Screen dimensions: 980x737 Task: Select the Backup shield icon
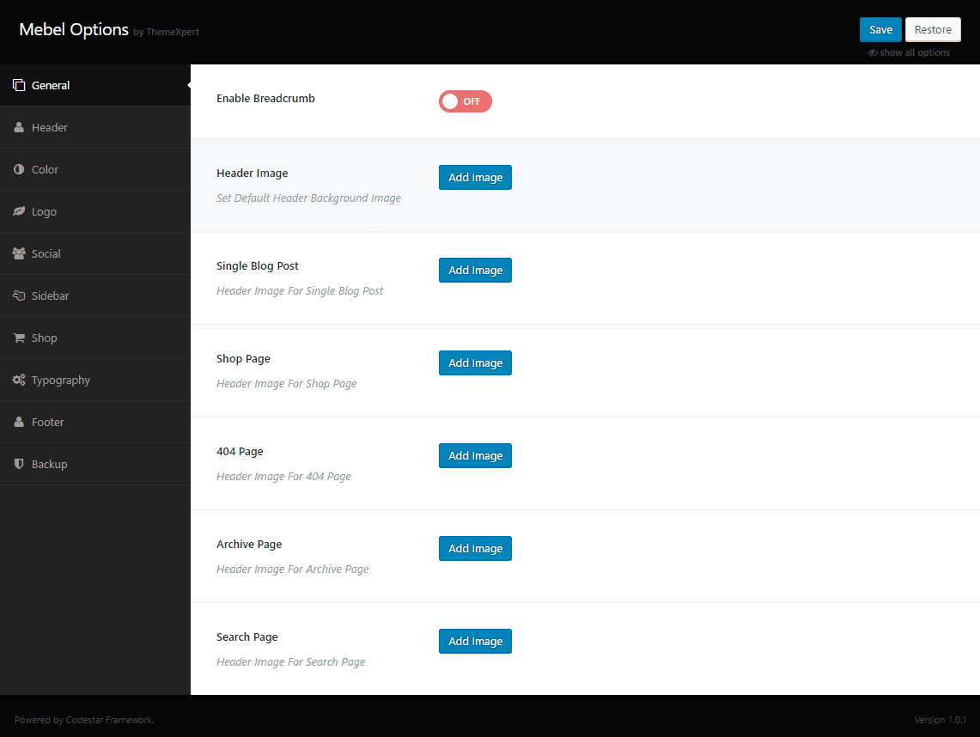coord(18,463)
